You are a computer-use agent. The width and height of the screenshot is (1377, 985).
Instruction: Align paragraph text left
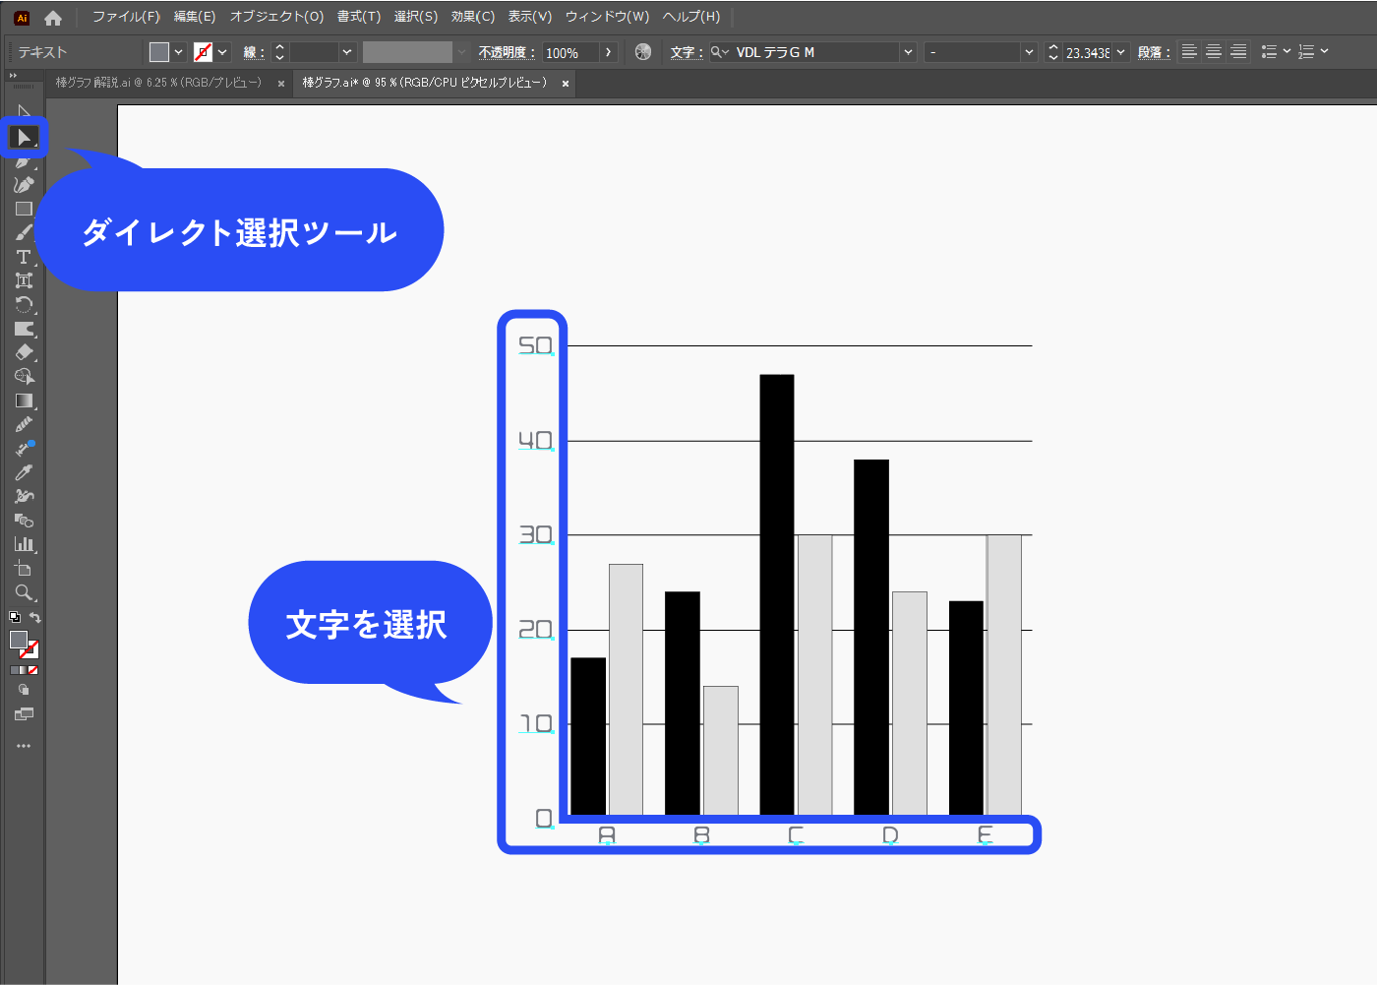pos(1189,52)
